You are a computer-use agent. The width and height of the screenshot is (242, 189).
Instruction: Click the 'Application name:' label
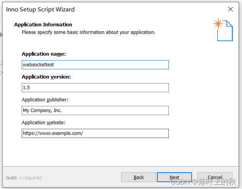click(44, 54)
